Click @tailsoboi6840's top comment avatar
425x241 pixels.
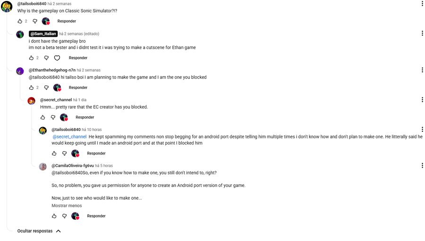7,7
